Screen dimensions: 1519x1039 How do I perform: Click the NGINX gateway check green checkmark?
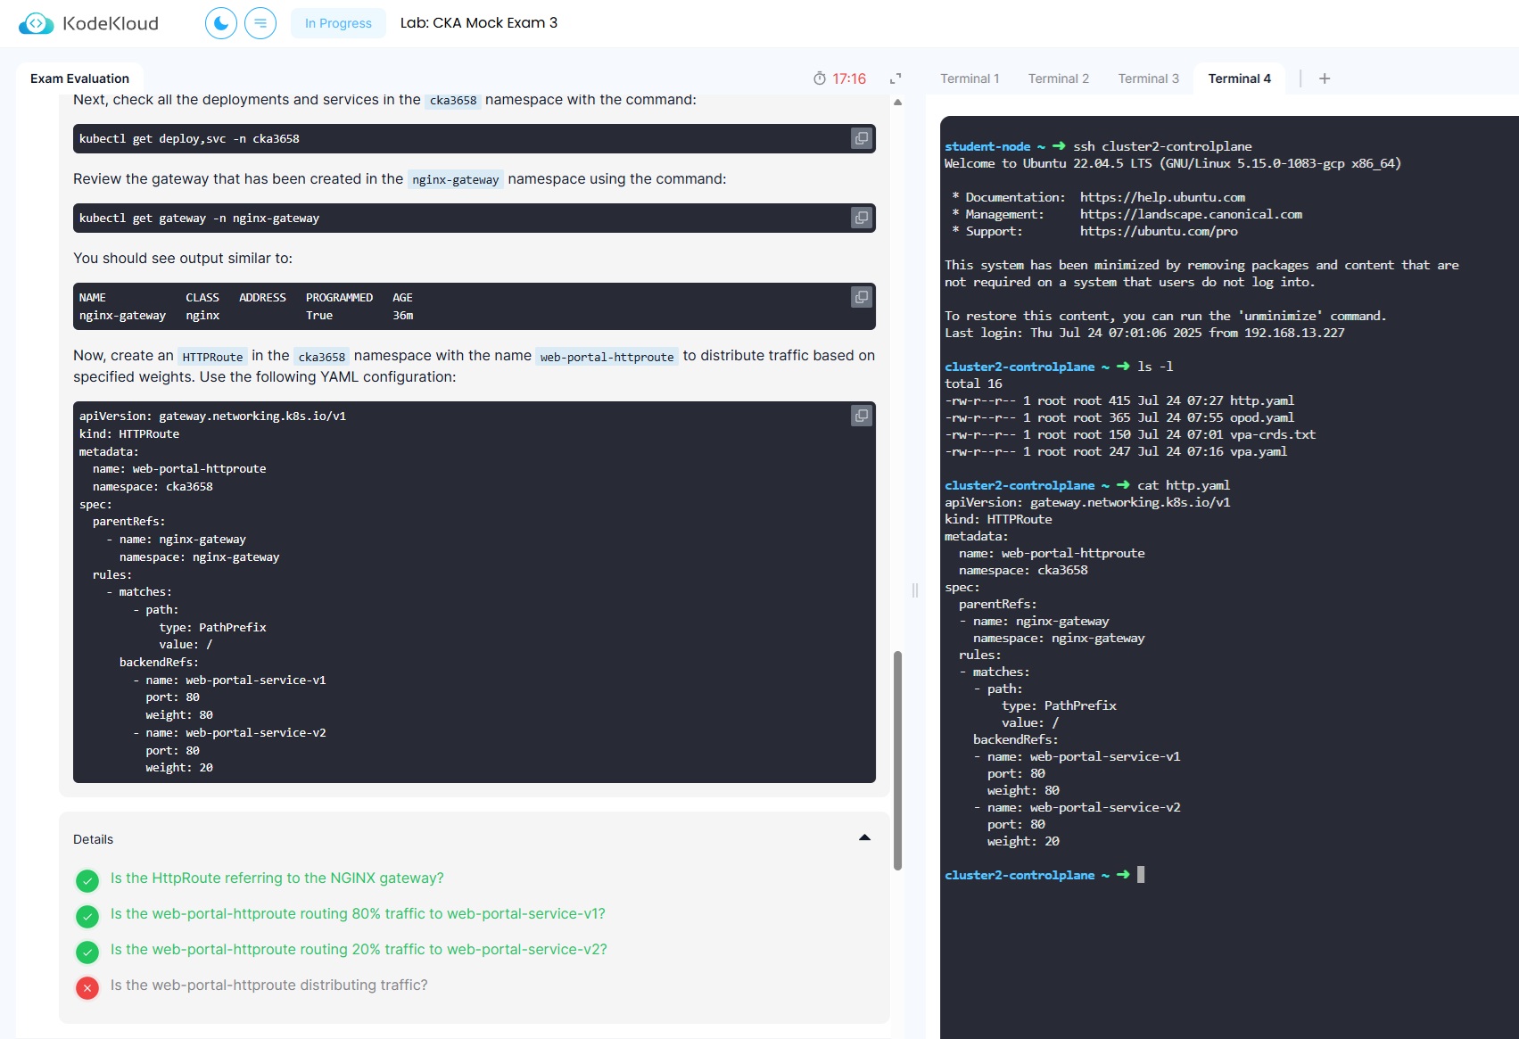[x=87, y=881]
